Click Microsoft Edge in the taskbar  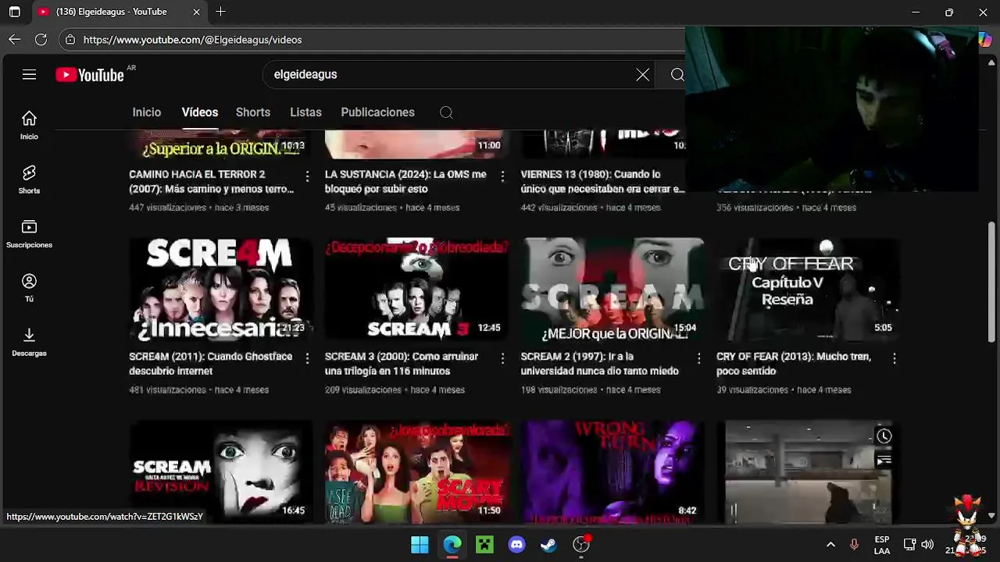coord(452,544)
